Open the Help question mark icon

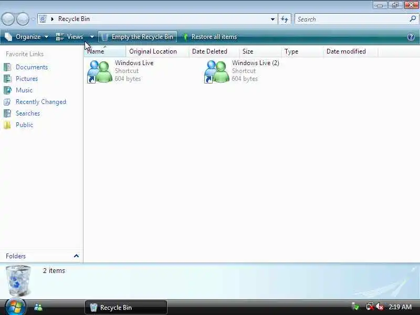click(411, 37)
